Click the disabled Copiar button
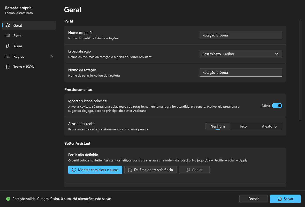Screen dimensions: 305x207 194,170
